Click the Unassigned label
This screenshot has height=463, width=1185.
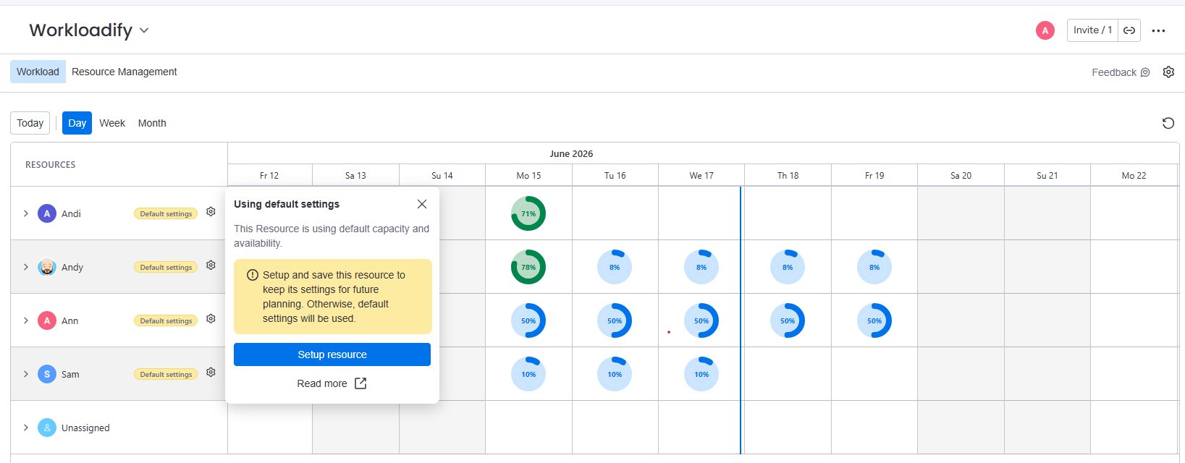coord(85,428)
